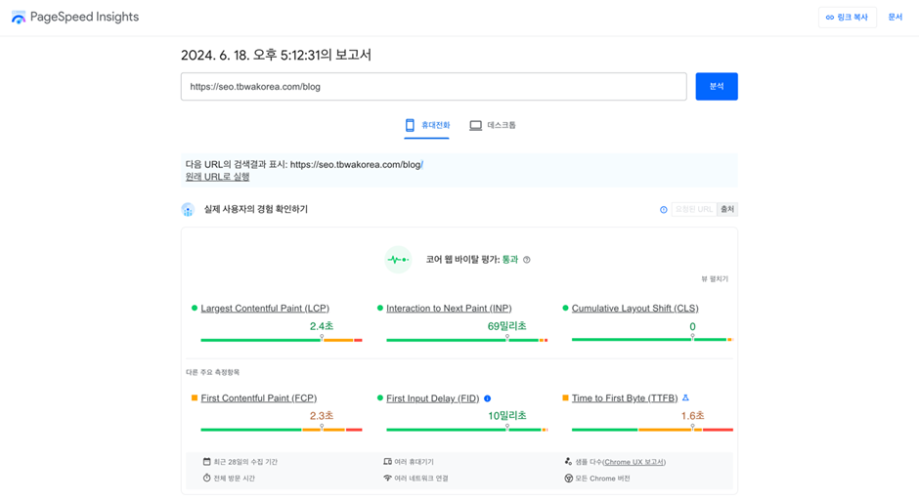Click the URL input field
The height and width of the screenshot is (501, 919).
point(433,87)
